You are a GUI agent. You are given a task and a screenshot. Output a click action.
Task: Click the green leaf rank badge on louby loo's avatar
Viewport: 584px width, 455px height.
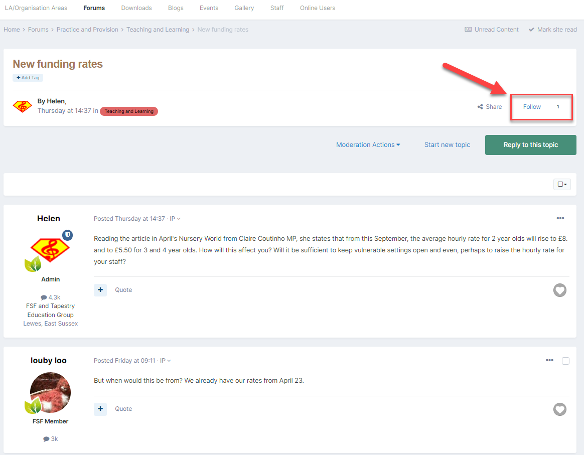pos(33,406)
